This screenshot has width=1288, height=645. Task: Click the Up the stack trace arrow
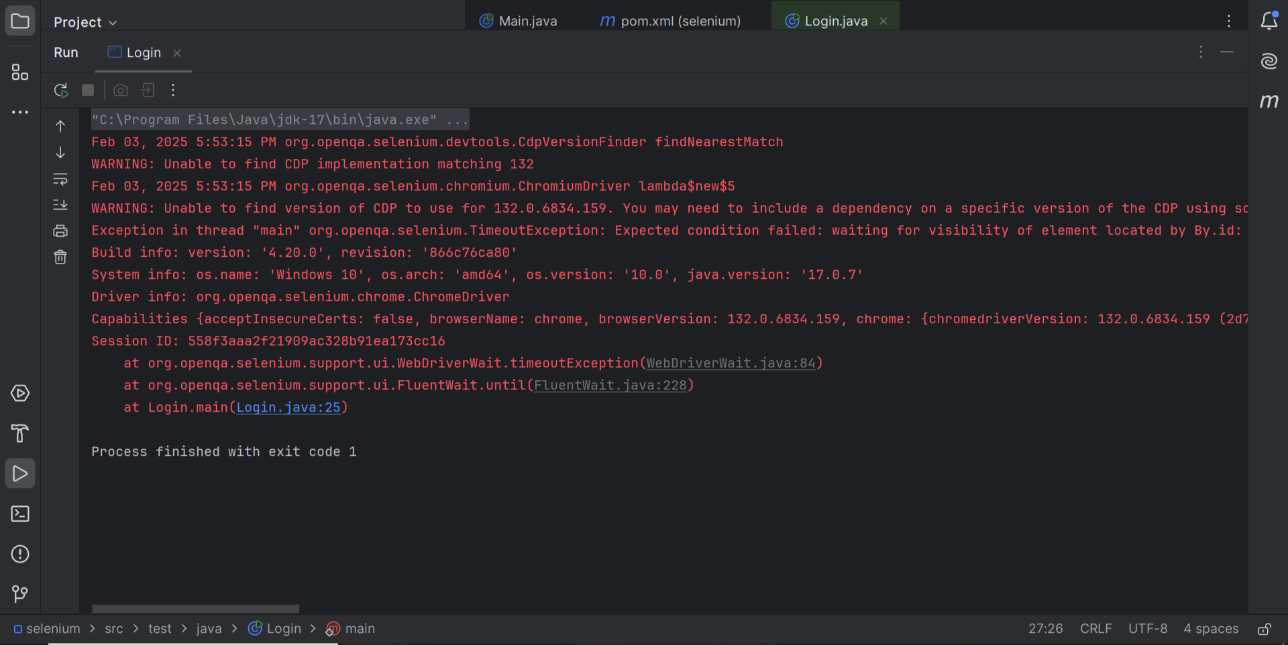point(60,126)
